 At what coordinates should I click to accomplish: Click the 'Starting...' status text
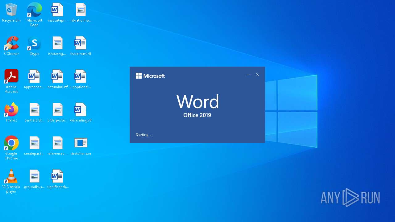pos(143,135)
